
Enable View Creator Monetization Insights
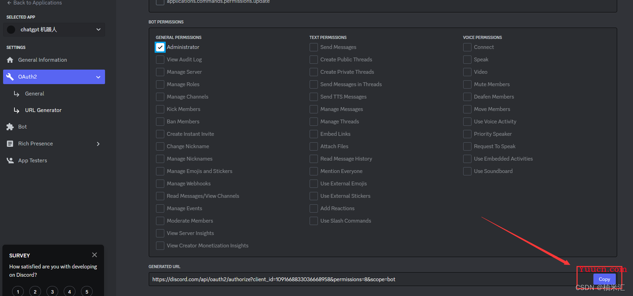[x=160, y=245]
